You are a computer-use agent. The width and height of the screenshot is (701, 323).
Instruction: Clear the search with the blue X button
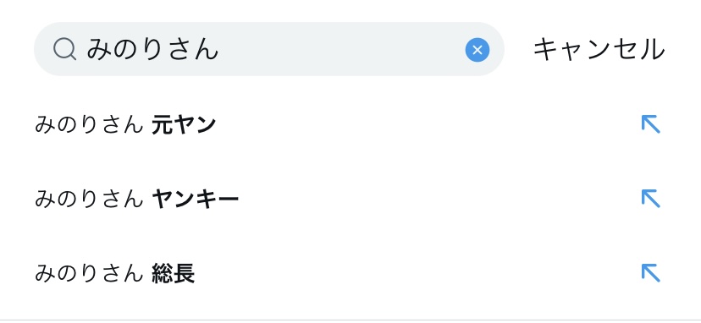coord(477,50)
